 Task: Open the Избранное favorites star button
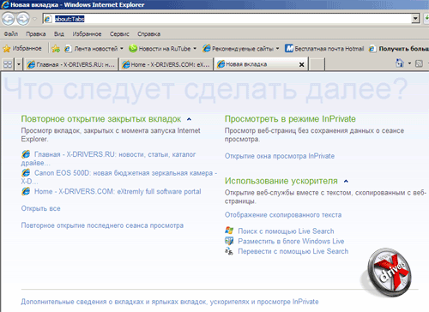pyautogui.click(x=22, y=49)
